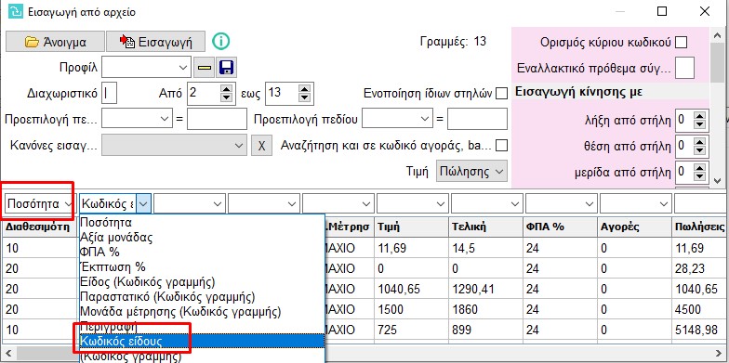Select Έκπτωση % in dropdown list
Image resolution: width=729 pixels, height=363 pixels.
(203, 267)
